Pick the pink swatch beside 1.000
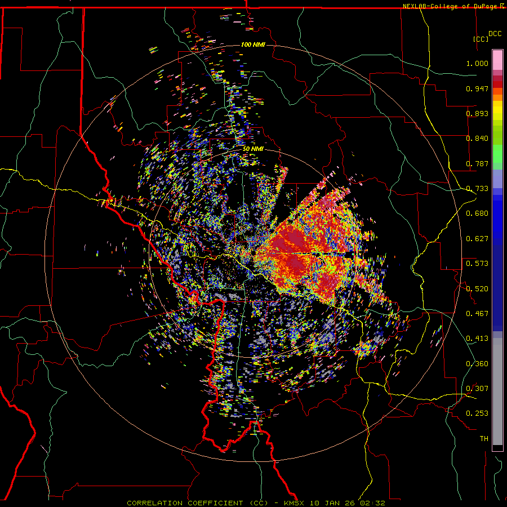 [497, 60]
